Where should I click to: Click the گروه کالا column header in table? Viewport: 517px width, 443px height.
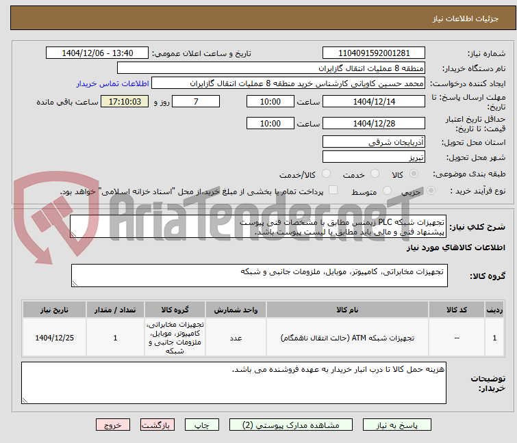click(x=175, y=310)
